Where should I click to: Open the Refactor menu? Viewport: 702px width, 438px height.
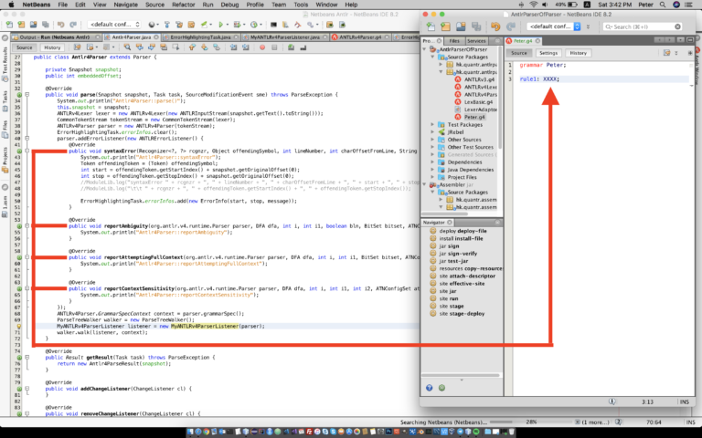183,5
